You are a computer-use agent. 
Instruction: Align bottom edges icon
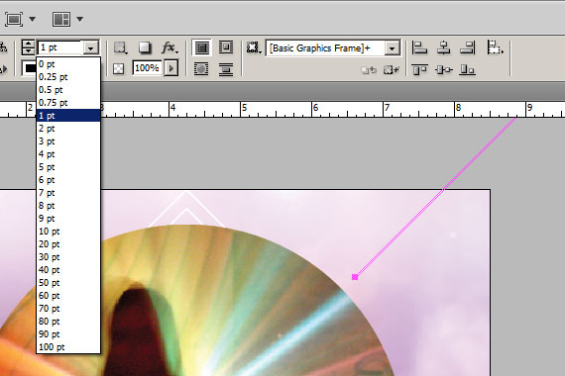point(467,69)
